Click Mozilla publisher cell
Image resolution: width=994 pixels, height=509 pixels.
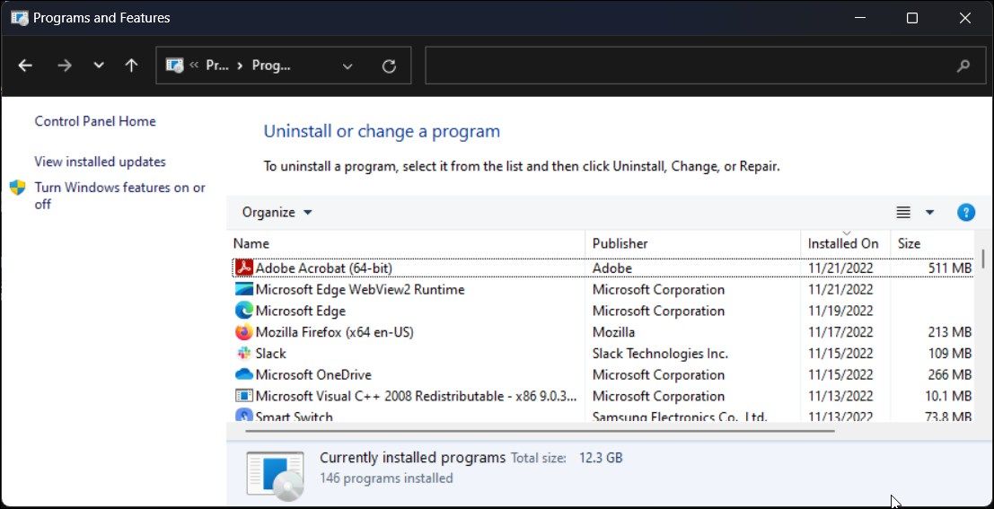point(613,332)
